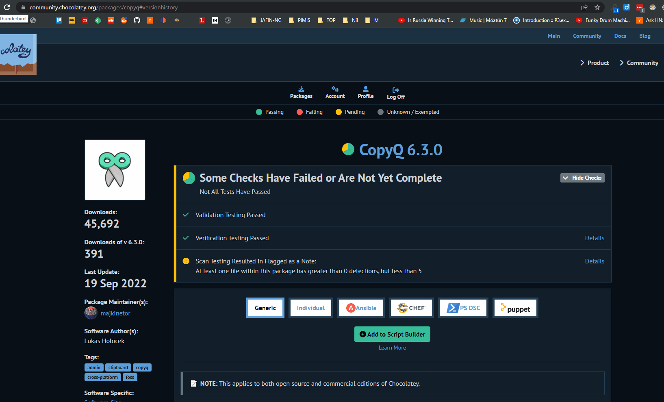664x402 pixels.
Task: Expand the Community breadcrumb chevron
Action: click(x=622, y=63)
